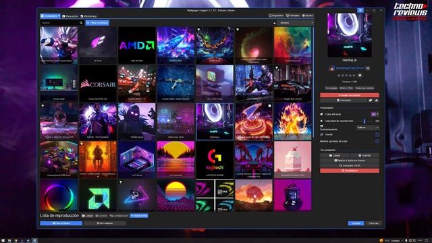The width and height of the screenshot is (432, 243).
Task: Click the Tecnología tag chip
Action: click(x=331, y=88)
